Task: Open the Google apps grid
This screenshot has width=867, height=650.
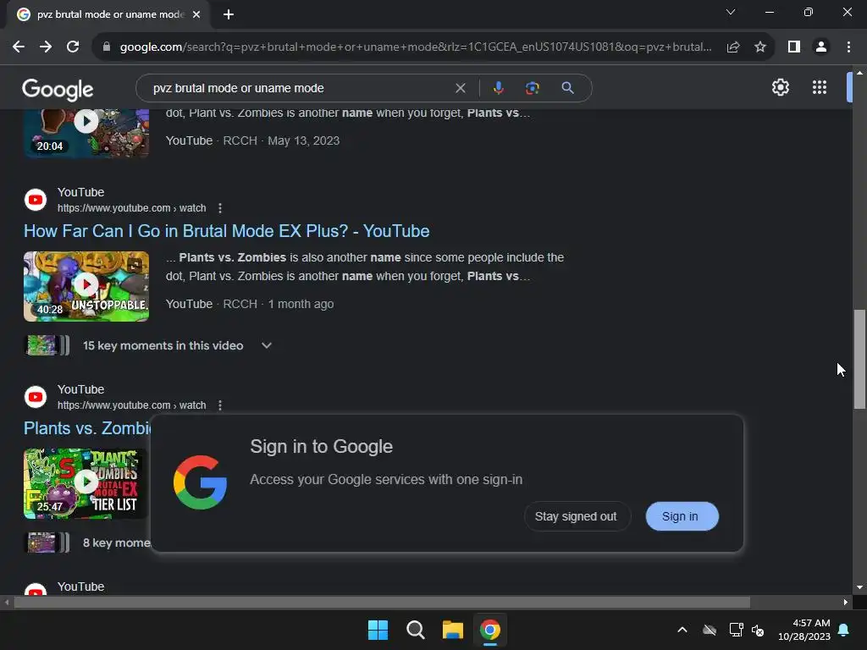Action: point(820,87)
